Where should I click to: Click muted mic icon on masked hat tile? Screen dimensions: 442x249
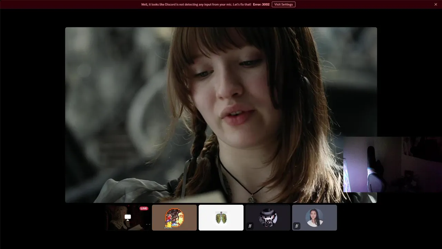[x=250, y=226]
